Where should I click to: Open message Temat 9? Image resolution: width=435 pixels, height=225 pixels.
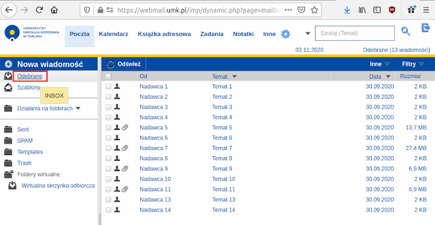[222, 169]
